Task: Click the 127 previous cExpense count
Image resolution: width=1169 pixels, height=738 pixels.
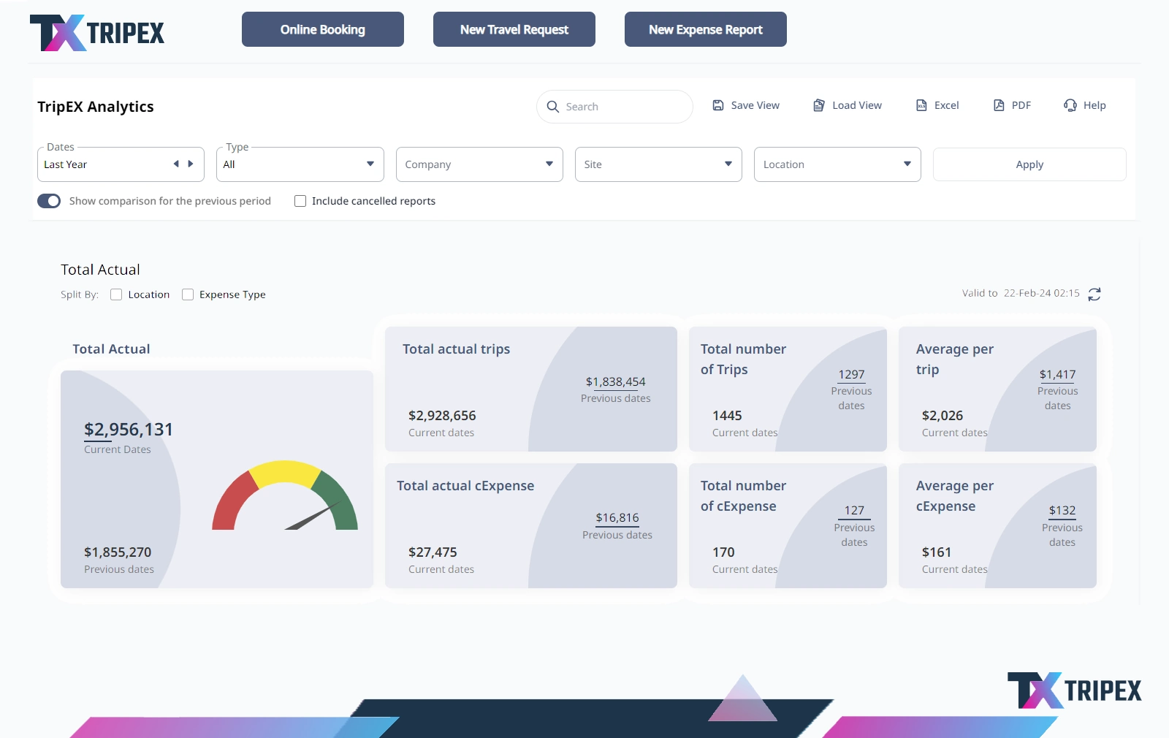Action: [x=855, y=510]
